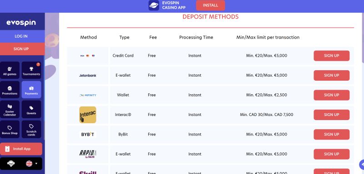The height and width of the screenshot is (174, 364).
Task: Open support chat alien headset icon
Action: (x=10, y=164)
